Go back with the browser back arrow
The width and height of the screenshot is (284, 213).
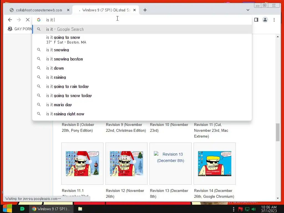10,20
